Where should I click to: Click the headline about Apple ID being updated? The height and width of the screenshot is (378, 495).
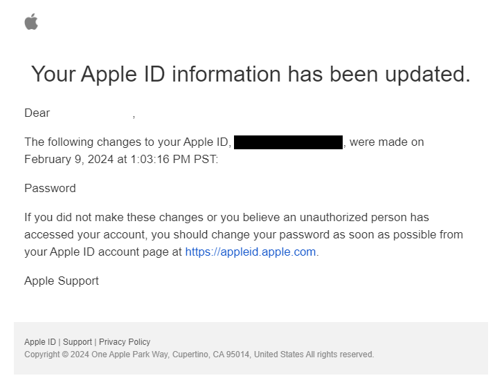[251, 74]
